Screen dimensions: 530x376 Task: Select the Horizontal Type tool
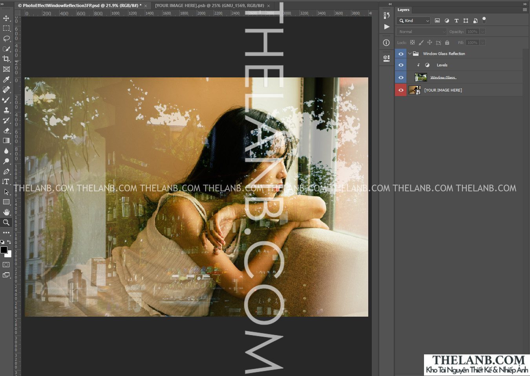(6, 182)
